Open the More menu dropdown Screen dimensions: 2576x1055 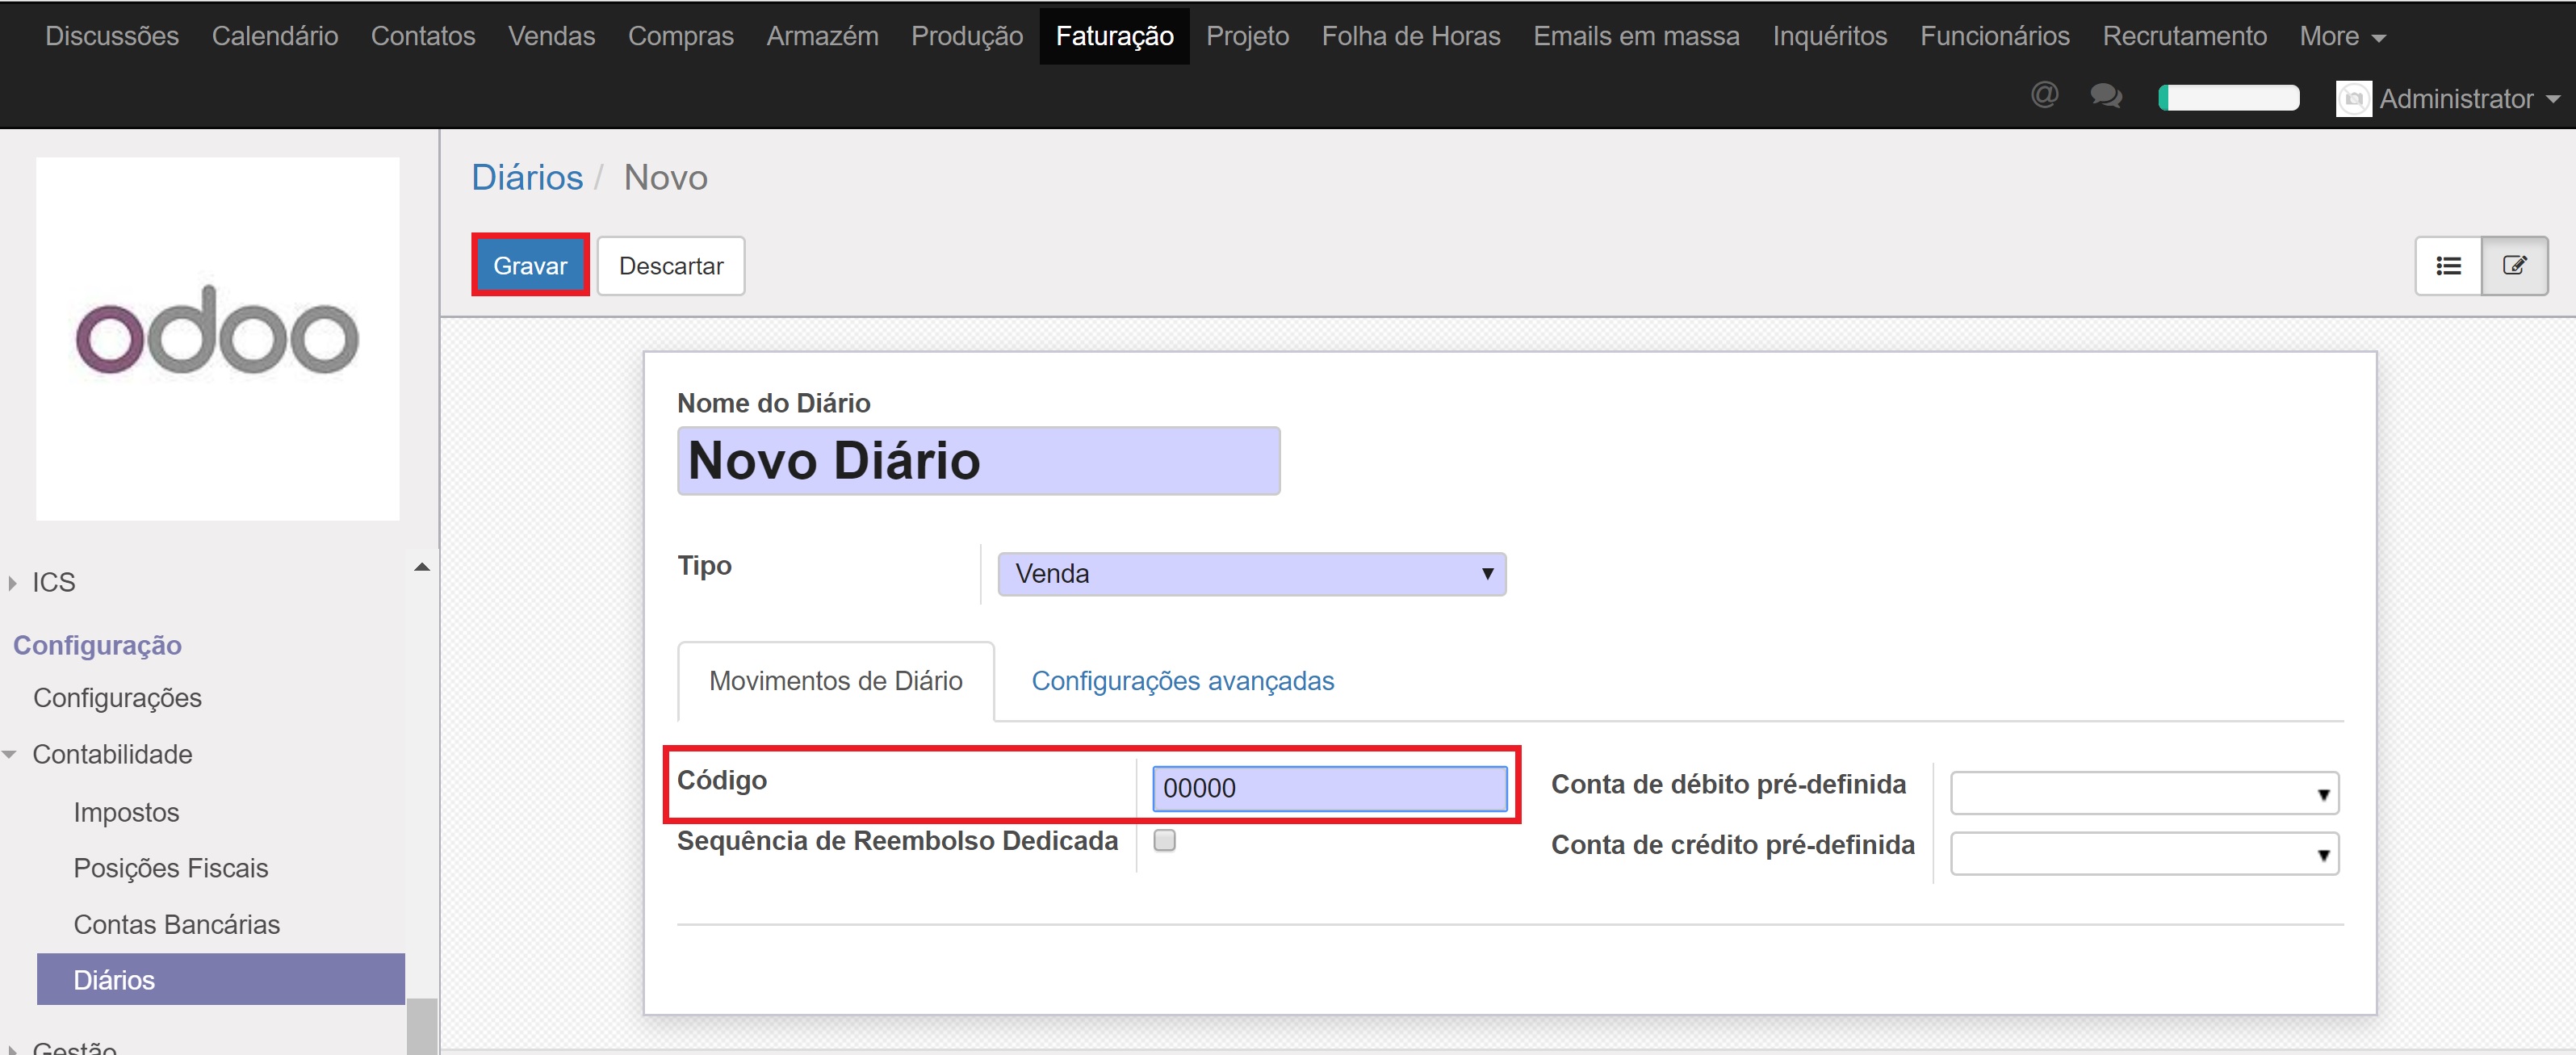click(x=2341, y=36)
